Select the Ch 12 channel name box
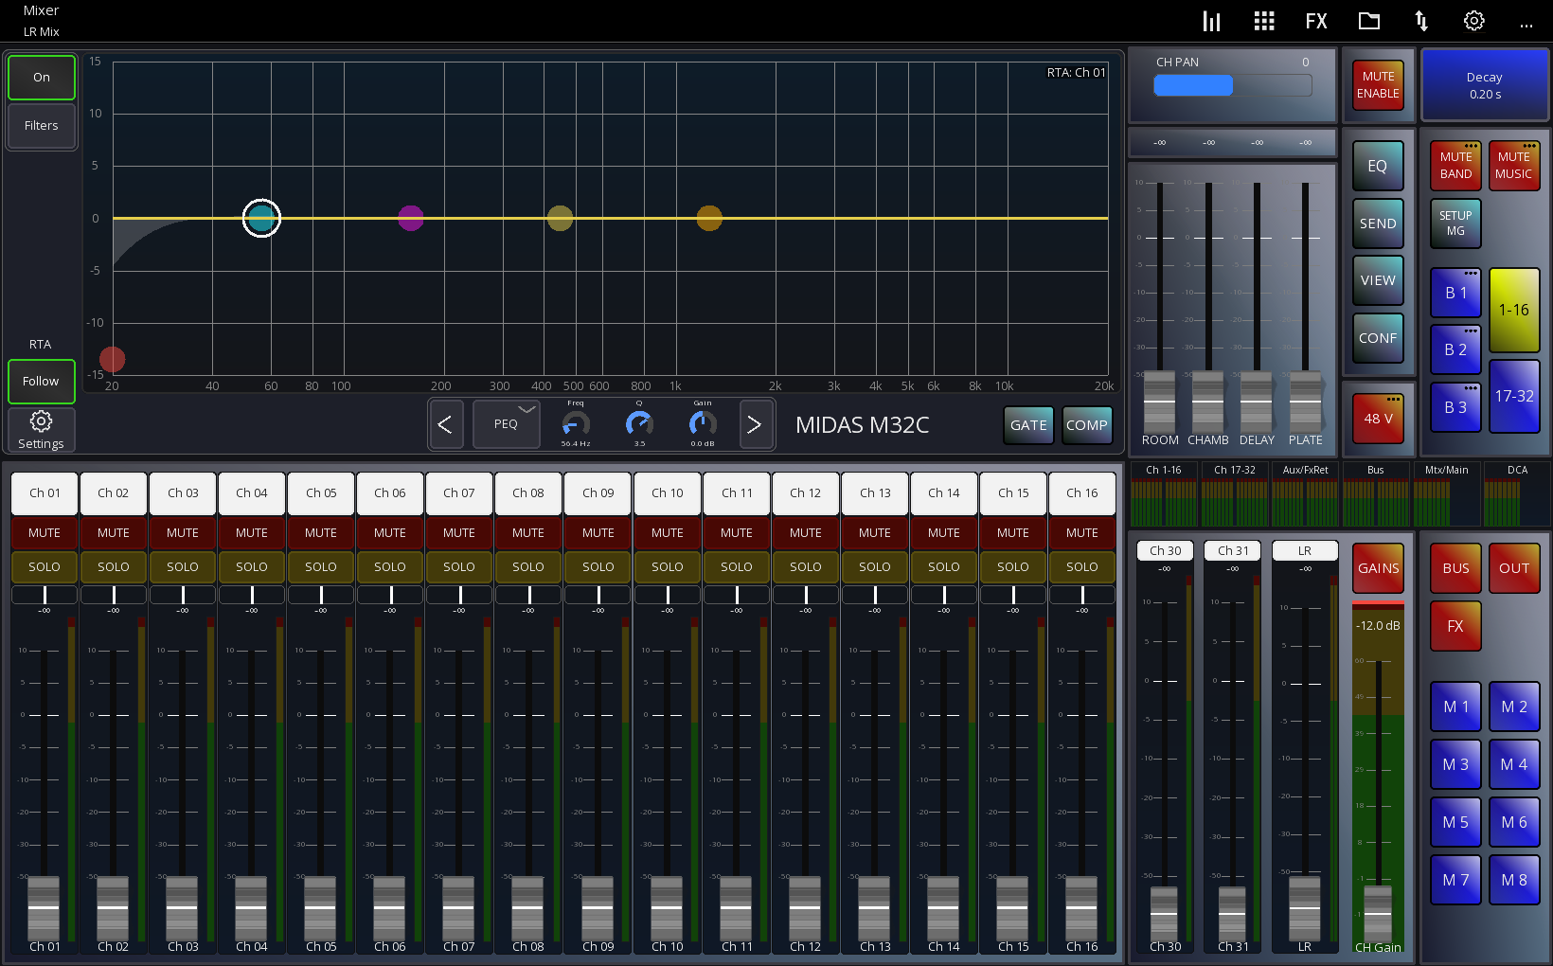Viewport: 1553px width, 966px height. 806,493
